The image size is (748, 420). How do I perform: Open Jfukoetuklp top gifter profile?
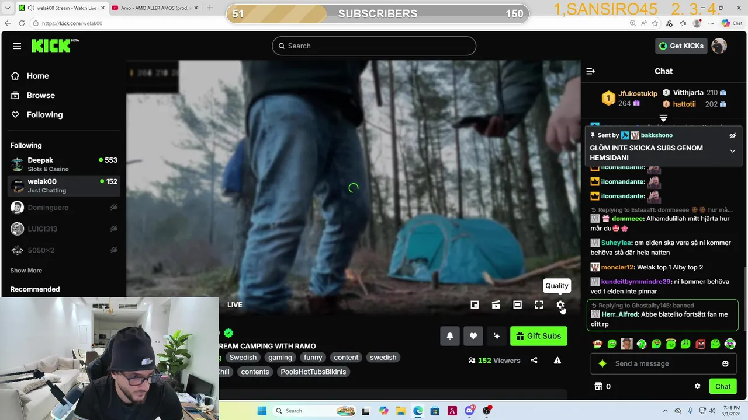point(638,93)
